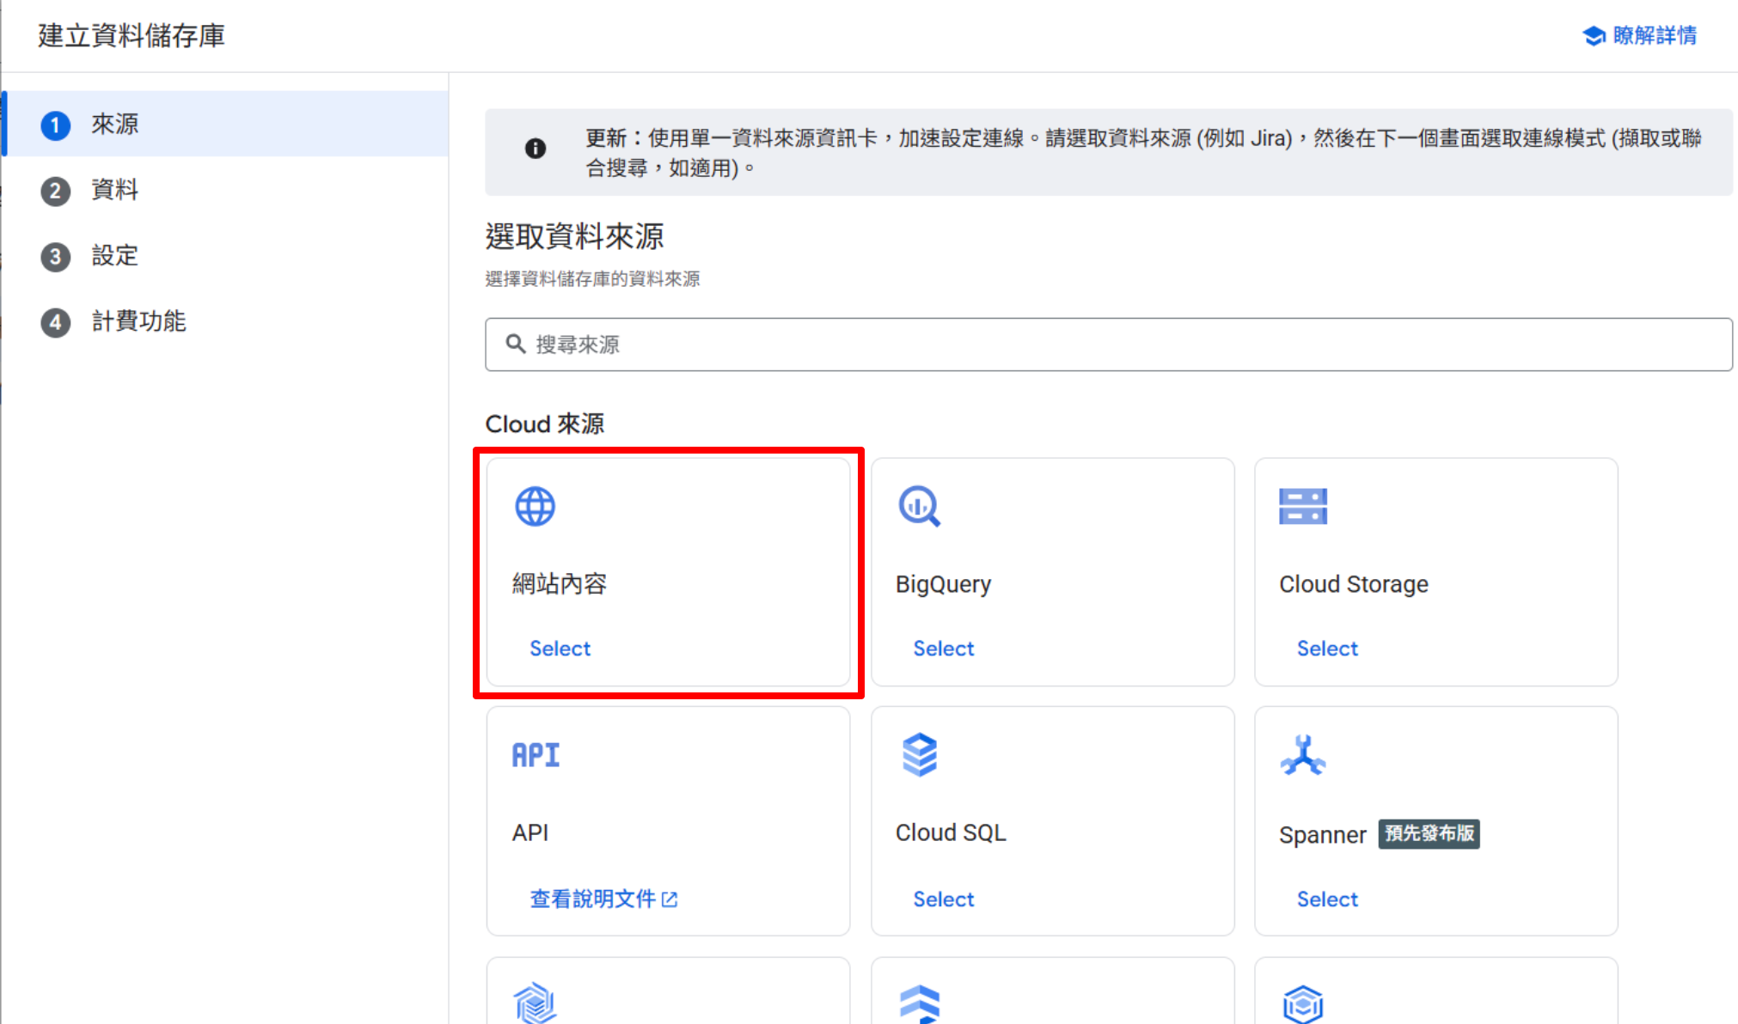Go to the 來源 step
This screenshot has width=1738, height=1024.
click(227, 124)
